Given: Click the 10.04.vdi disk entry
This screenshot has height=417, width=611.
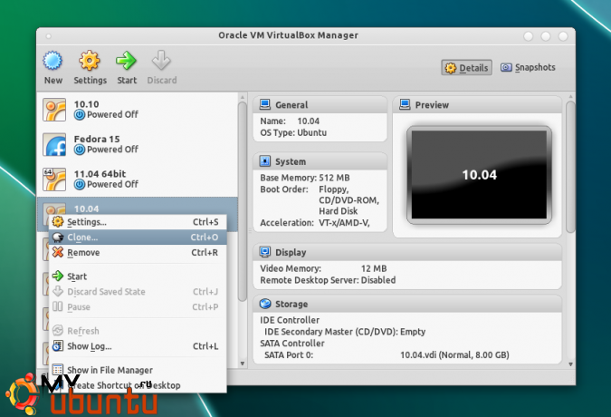Looking at the screenshot, I should pyautogui.click(x=454, y=355).
